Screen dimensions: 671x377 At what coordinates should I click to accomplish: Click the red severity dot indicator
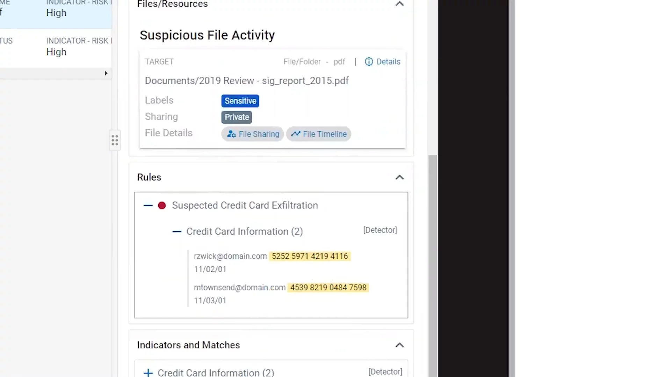(162, 206)
